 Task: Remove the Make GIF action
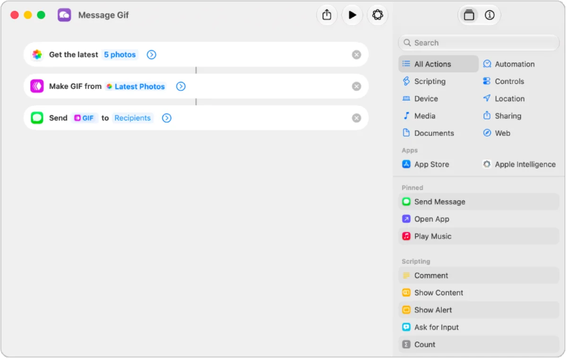tap(357, 86)
